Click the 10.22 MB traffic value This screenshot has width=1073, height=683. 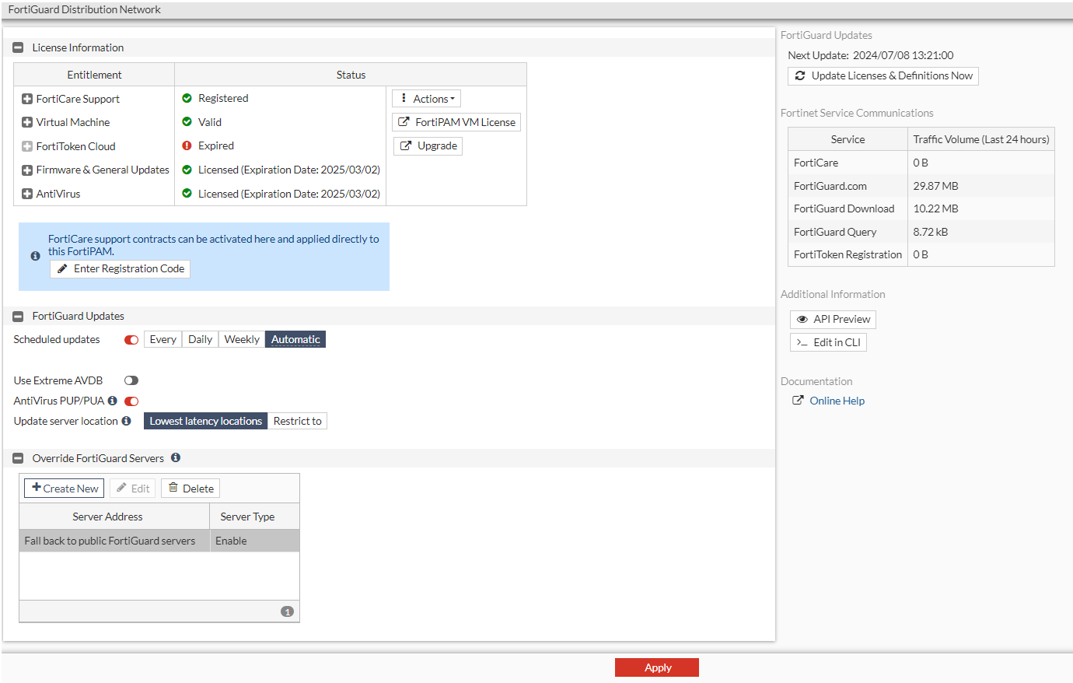click(x=935, y=208)
